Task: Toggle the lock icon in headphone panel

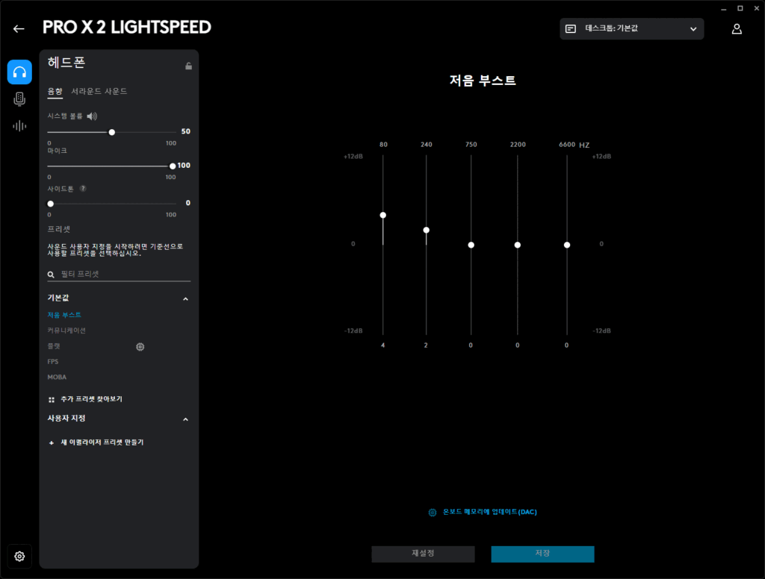Action: click(x=188, y=66)
